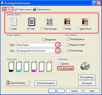
Task: Choose the Text & Image quality icon
Action: [x=49, y=22]
